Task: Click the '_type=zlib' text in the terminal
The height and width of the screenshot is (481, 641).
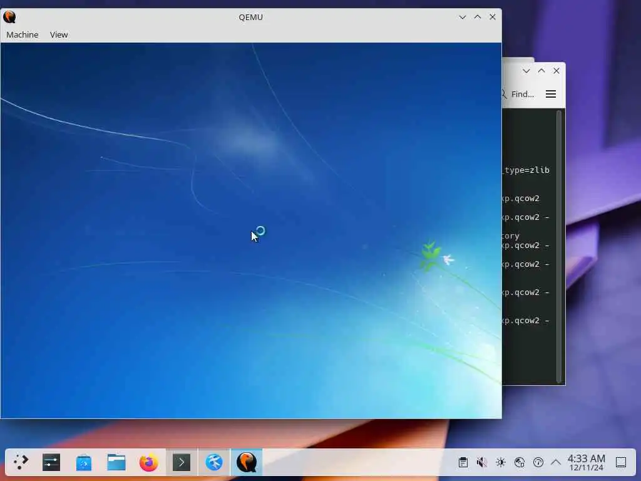Action: [526, 170]
